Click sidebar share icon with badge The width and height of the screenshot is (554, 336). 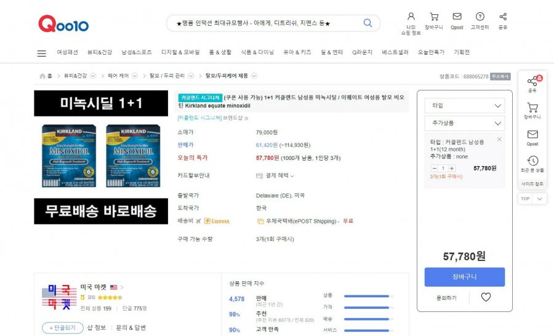point(532,81)
